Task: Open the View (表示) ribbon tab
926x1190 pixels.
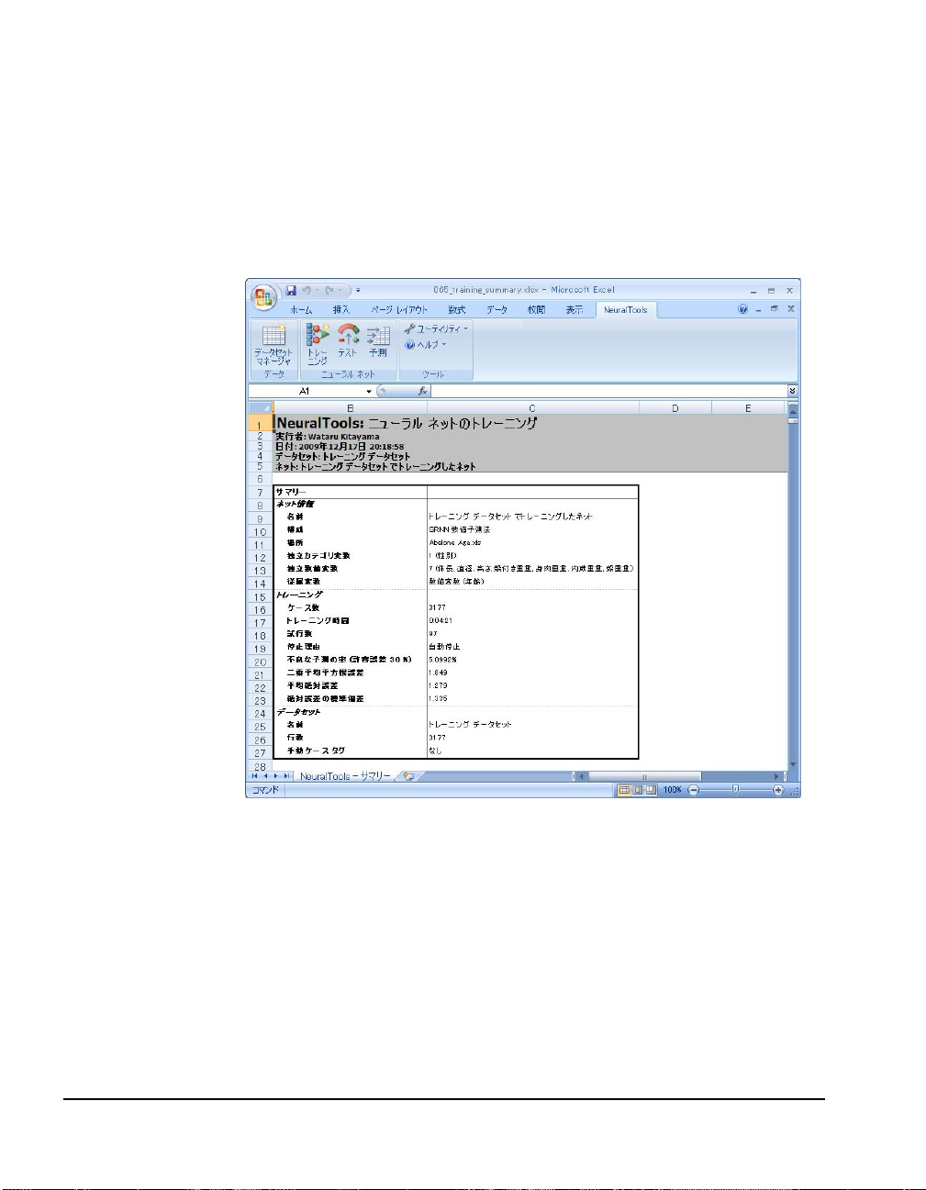Action: click(x=575, y=310)
